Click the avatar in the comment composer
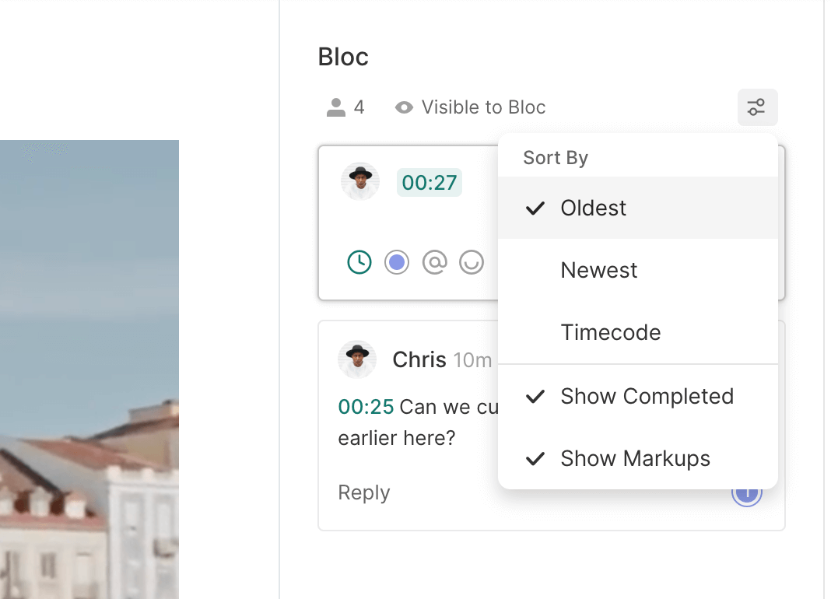831x599 pixels. point(360,182)
